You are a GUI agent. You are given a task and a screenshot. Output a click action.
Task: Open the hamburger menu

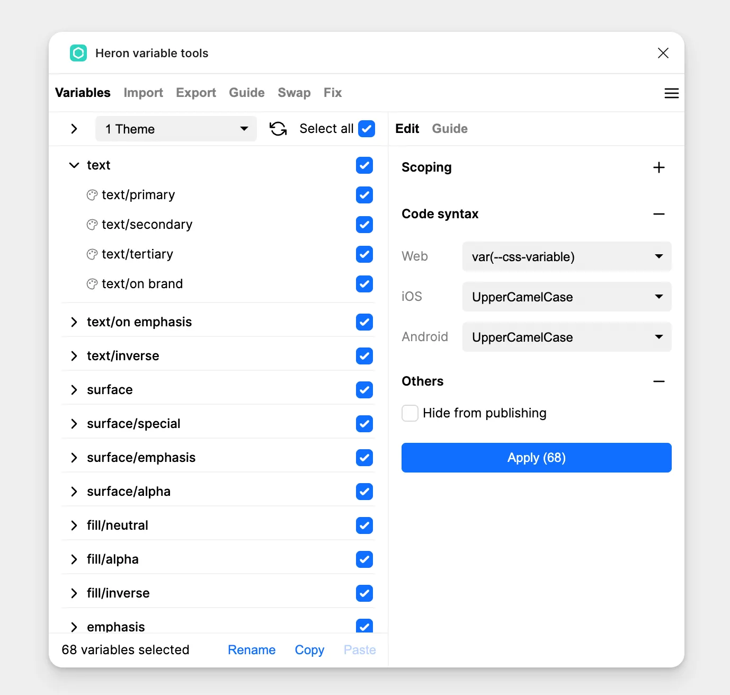point(671,93)
